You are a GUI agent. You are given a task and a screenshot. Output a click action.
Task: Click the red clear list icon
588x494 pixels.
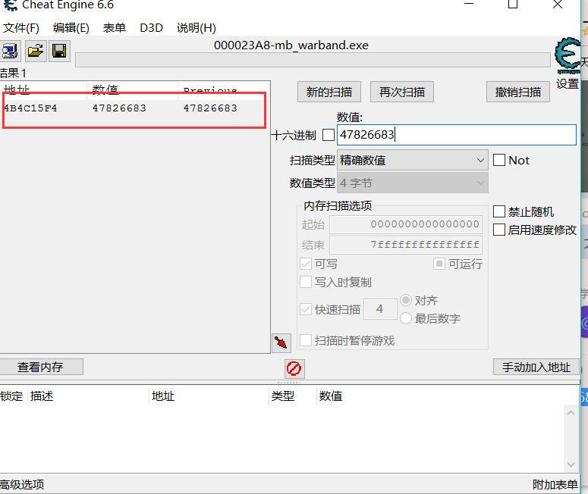(294, 368)
